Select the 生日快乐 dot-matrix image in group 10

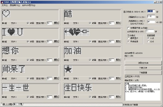click(78, 87)
